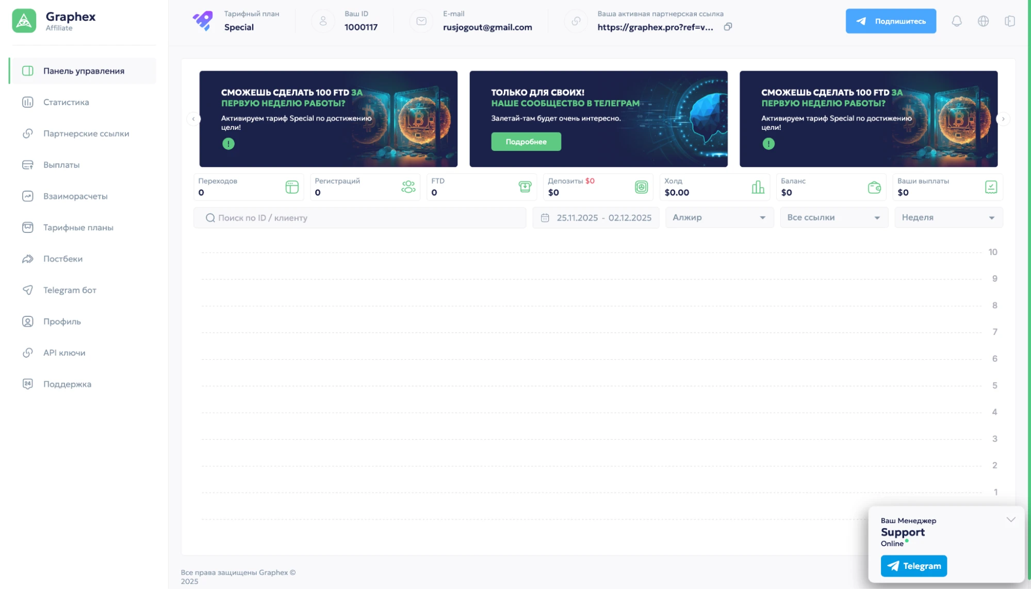Click the FTD stat icon
The height and width of the screenshot is (589, 1031).
tap(525, 187)
